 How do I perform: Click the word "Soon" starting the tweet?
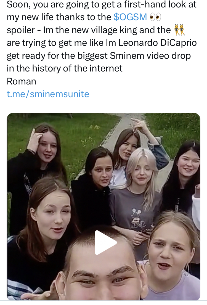15,4
